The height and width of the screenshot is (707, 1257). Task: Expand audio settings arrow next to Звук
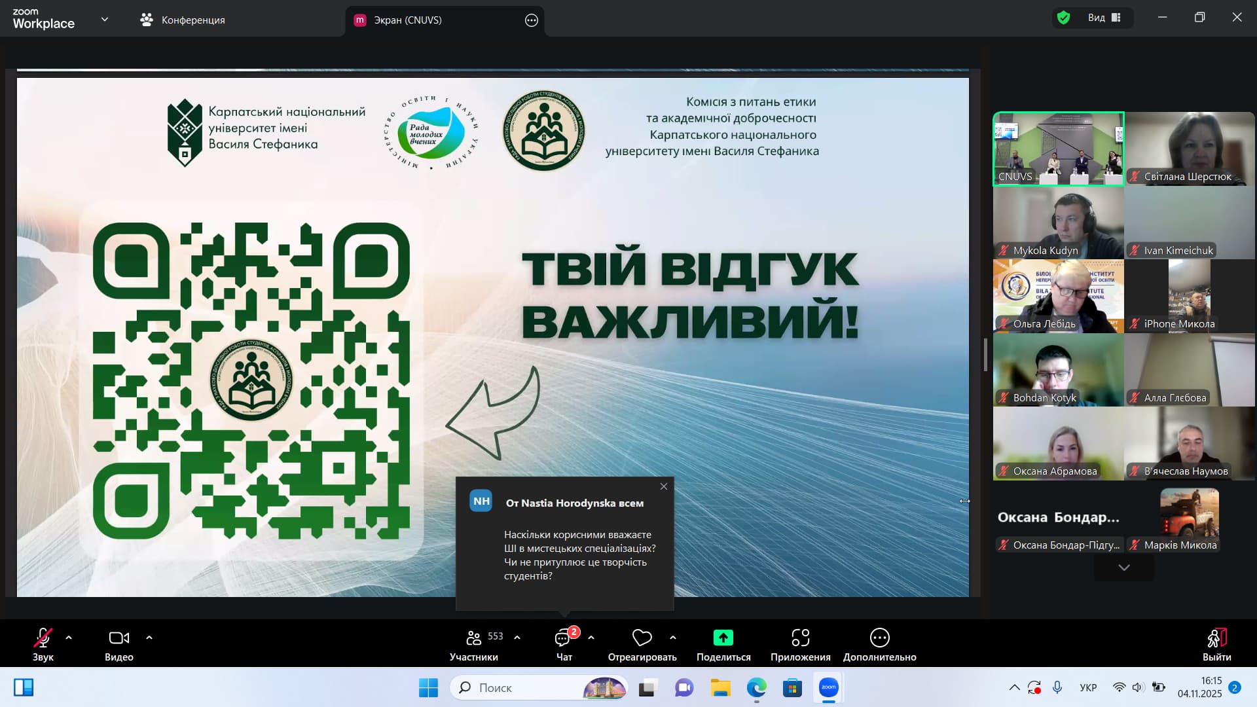click(x=69, y=637)
